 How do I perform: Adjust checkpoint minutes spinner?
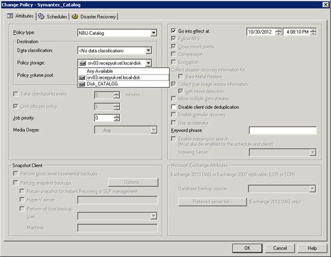(x=116, y=95)
